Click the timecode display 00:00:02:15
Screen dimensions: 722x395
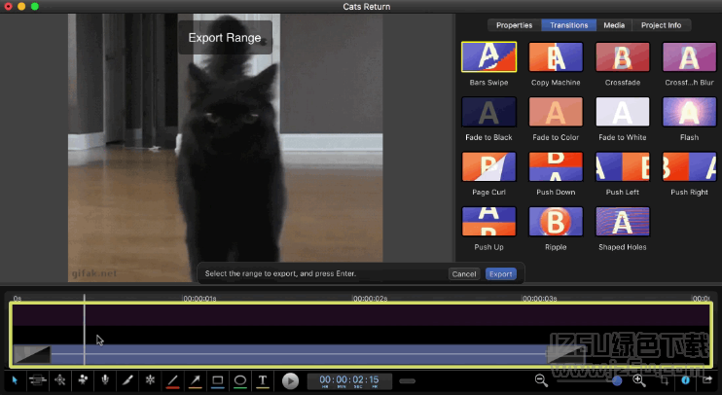click(x=349, y=380)
